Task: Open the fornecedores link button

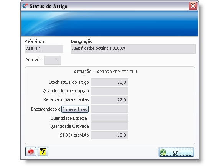Action: [75, 109]
